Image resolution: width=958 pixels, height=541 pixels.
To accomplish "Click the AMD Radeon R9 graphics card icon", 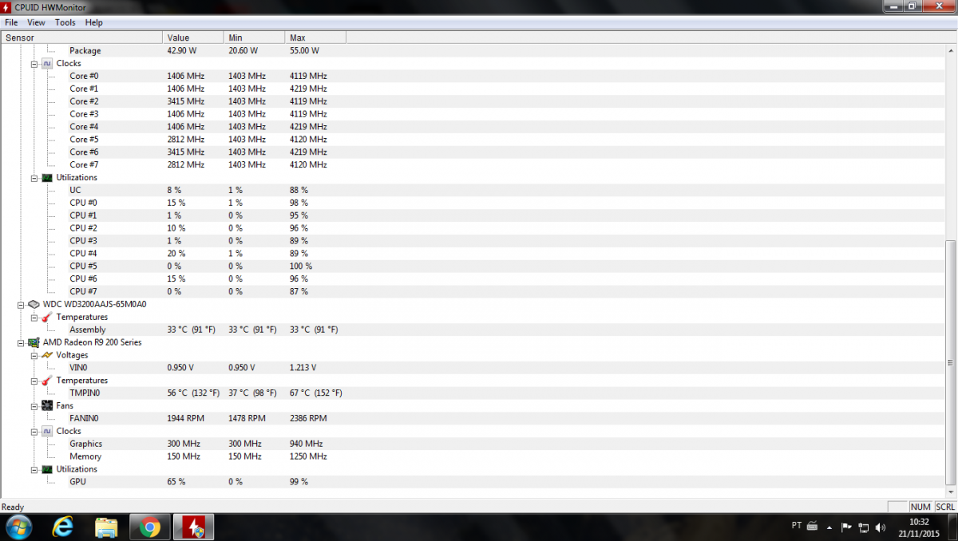I will [34, 342].
